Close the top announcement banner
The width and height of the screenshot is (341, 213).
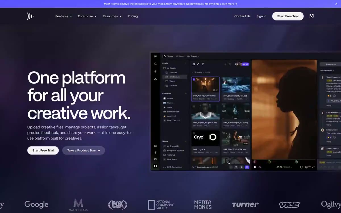[336, 4]
